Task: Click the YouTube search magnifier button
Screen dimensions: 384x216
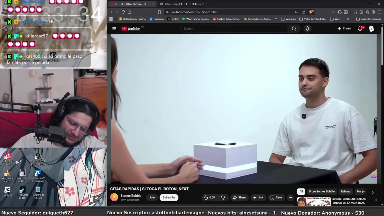Action: (294, 28)
